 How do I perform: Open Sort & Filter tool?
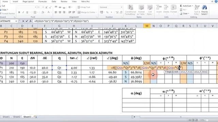click(197, 10)
